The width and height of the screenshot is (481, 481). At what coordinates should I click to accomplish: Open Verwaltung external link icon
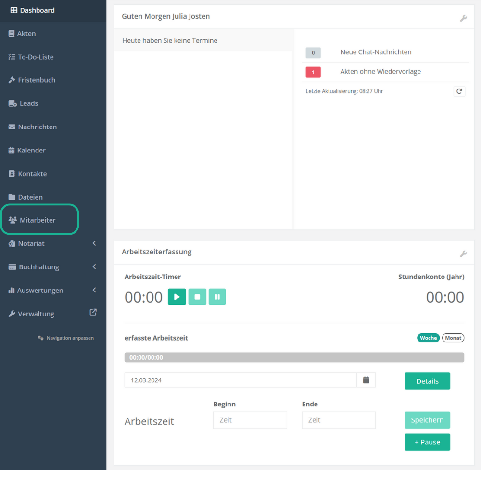[93, 312]
